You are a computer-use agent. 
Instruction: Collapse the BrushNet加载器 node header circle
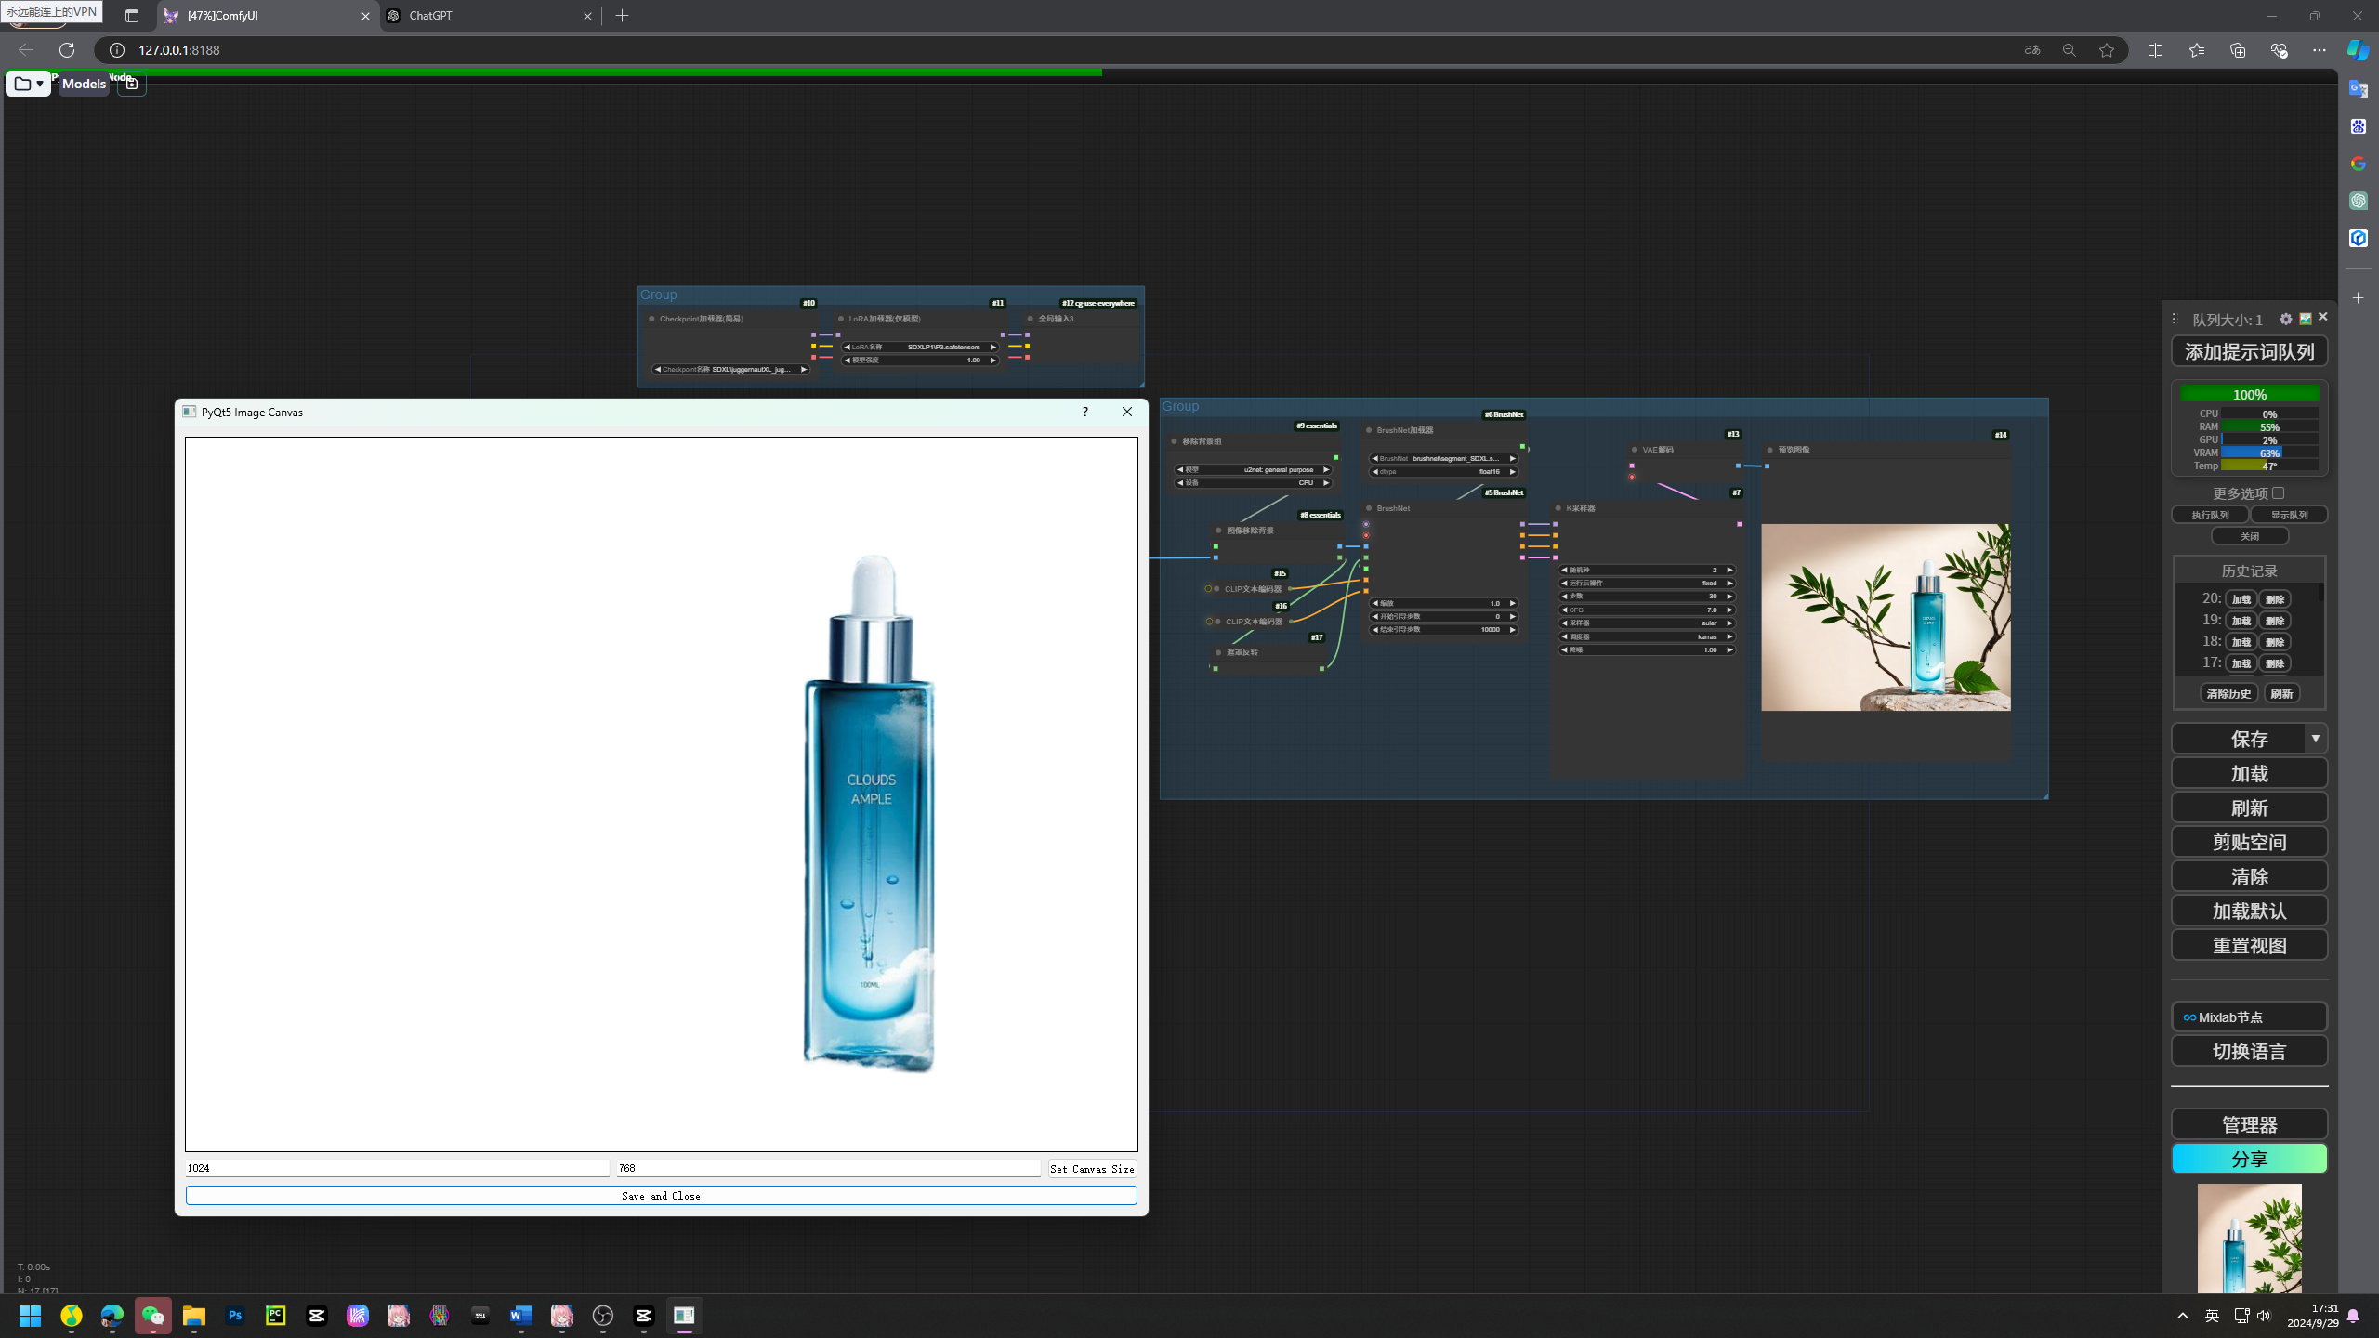(1368, 430)
